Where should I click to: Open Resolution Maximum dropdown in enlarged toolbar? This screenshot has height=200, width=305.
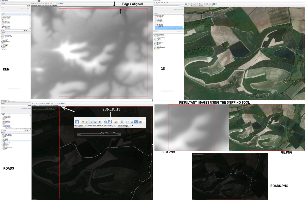102,126
